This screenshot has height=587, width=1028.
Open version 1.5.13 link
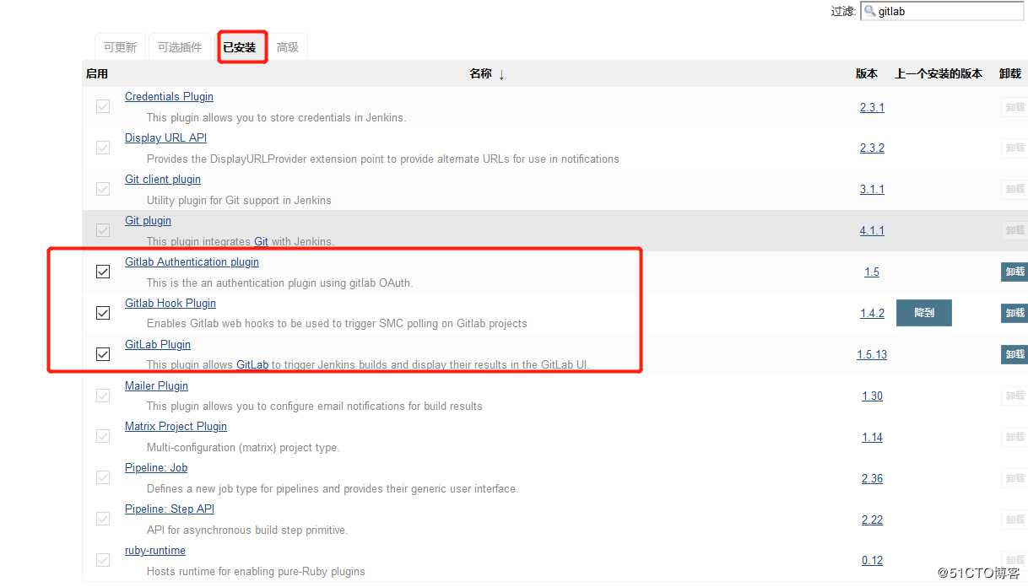(x=872, y=354)
